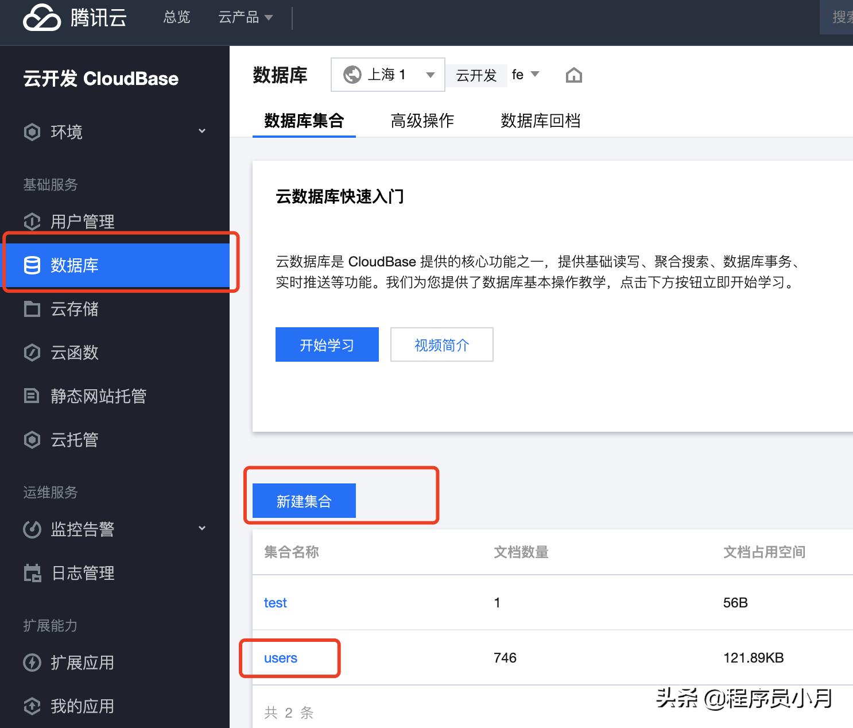Click the 用户管理 shield icon
The width and height of the screenshot is (853, 728).
[32, 221]
